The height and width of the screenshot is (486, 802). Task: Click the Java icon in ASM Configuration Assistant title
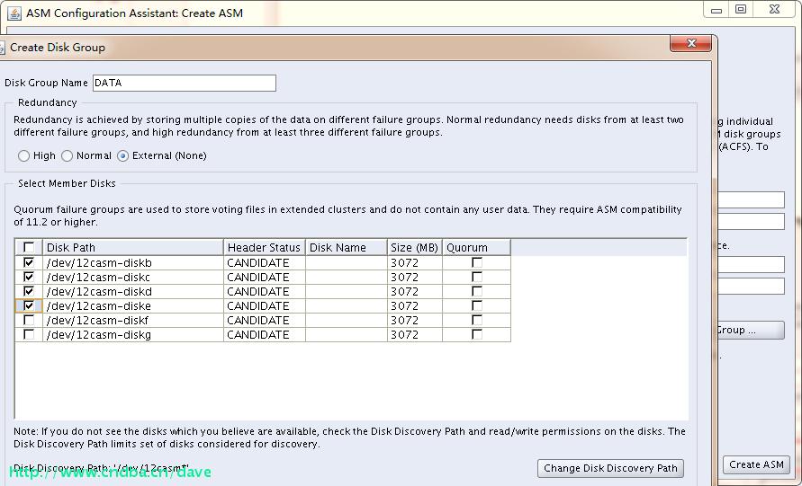pyautogui.click(x=14, y=13)
